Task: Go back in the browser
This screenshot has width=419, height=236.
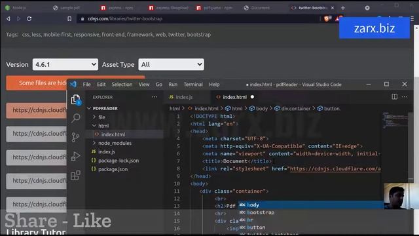Action: pyautogui.click(x=9, y=19)
